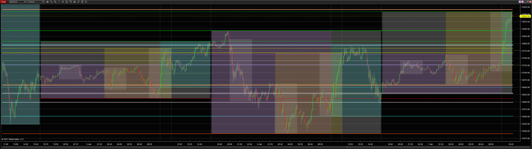Click the zoom in magnifier icon

pyautogui.click(x=55, y=2)
